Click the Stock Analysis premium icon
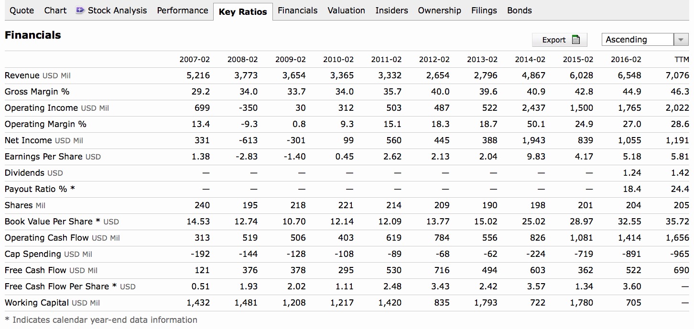694x329 pixels. 80,11
